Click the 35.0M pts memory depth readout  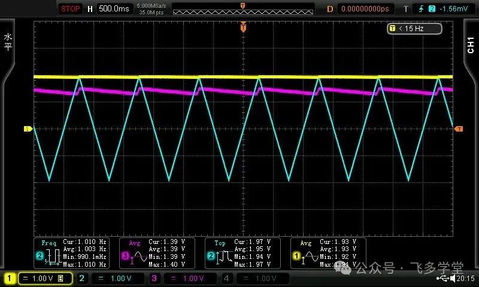(x=151, y=13)
